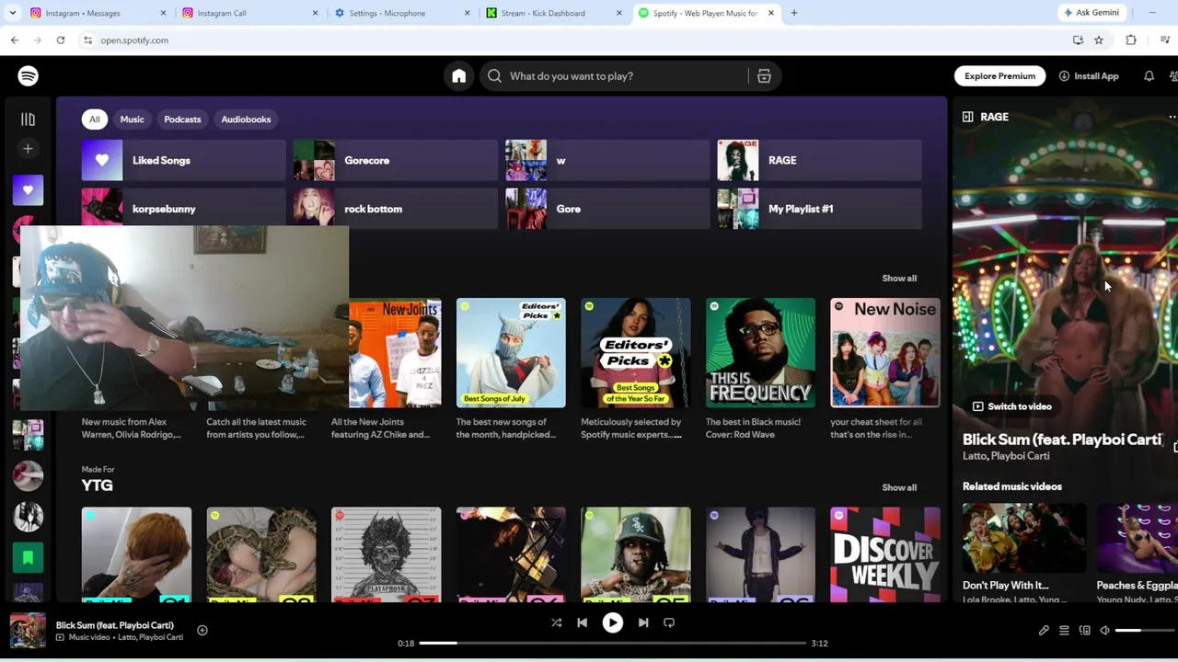Skip to the previous track
Viewport: 1178px width, 662px height.
582,623
